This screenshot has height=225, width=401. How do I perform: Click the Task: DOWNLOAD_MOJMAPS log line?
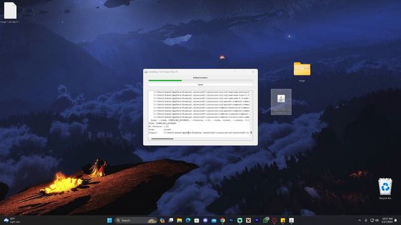162,123
